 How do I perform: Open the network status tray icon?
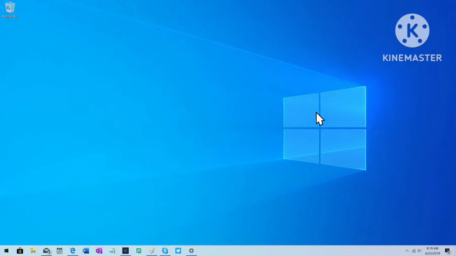pos(413,251)
